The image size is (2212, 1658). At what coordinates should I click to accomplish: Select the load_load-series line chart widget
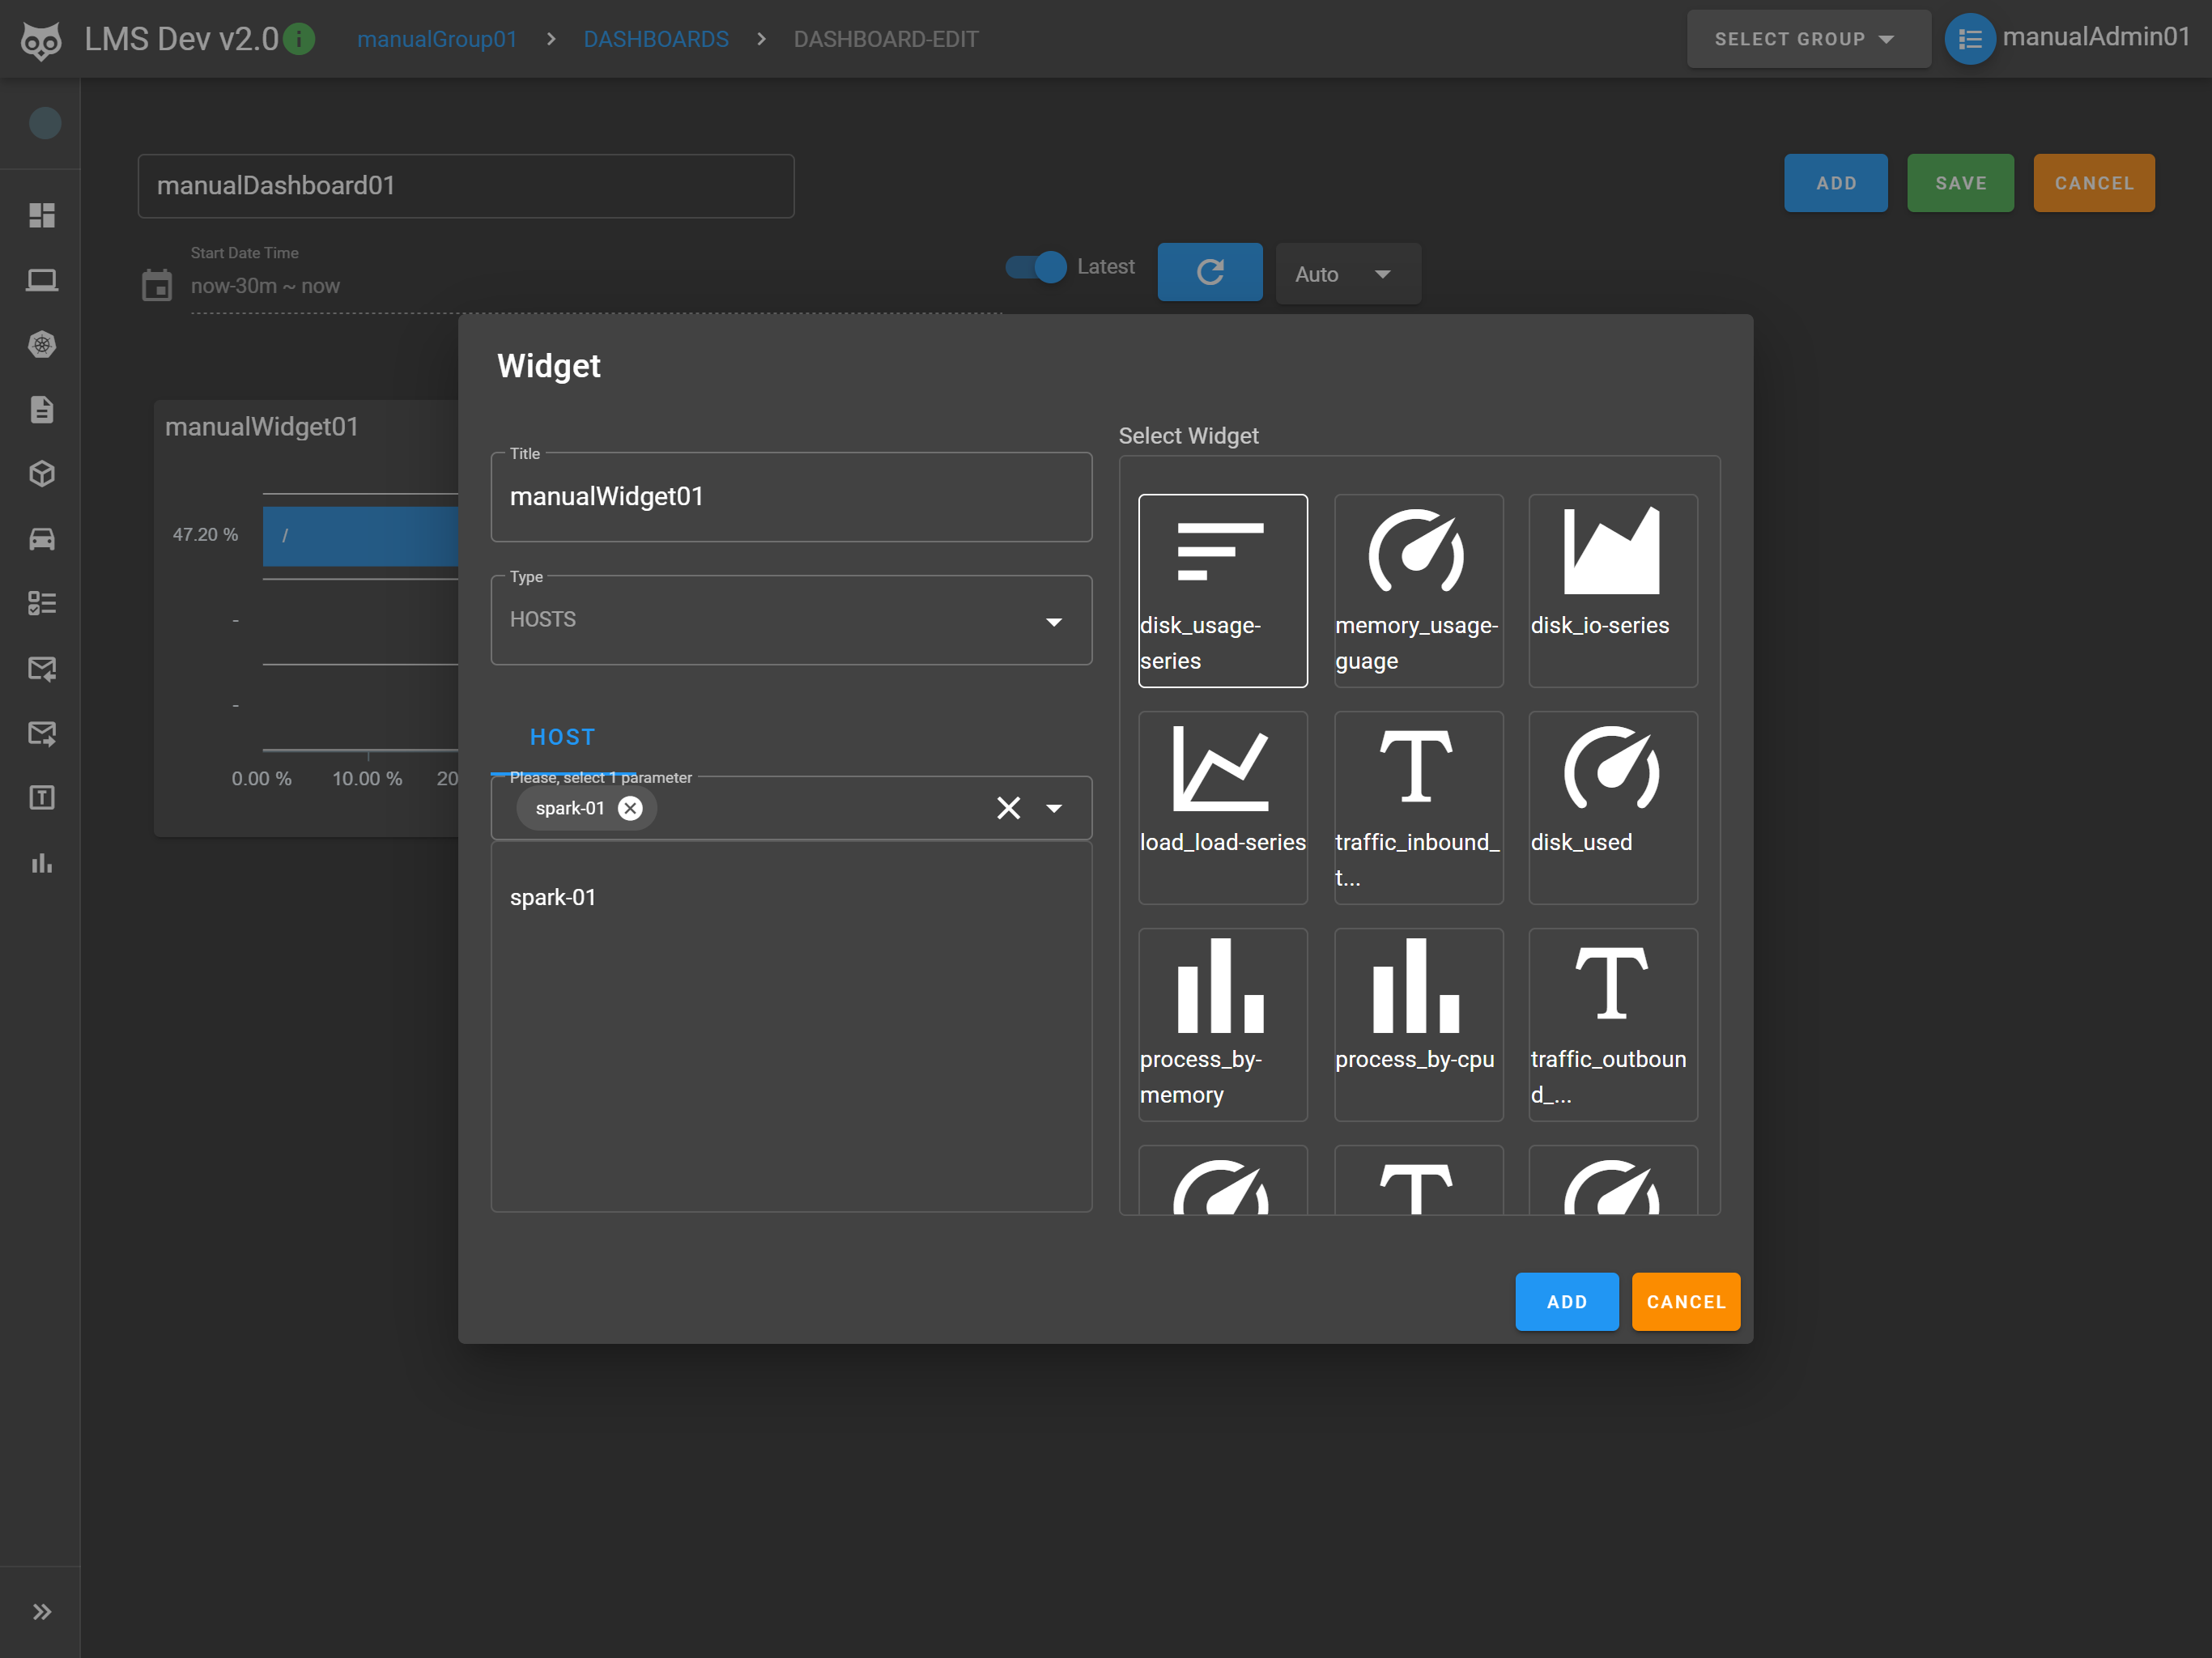pos(1222,806)
